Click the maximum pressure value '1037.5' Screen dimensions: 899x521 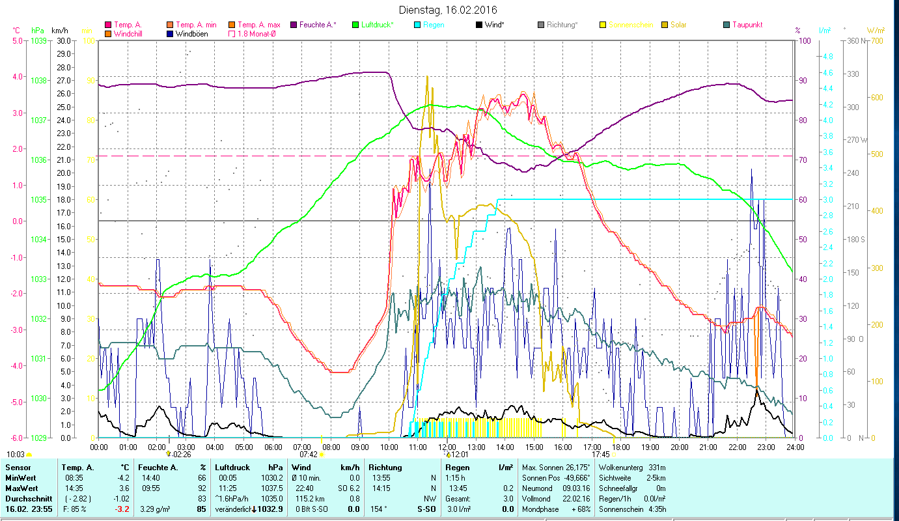click(x=272, y=488)
